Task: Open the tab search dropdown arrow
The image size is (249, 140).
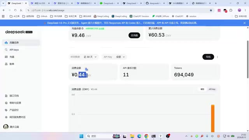Action: (3, 3)
